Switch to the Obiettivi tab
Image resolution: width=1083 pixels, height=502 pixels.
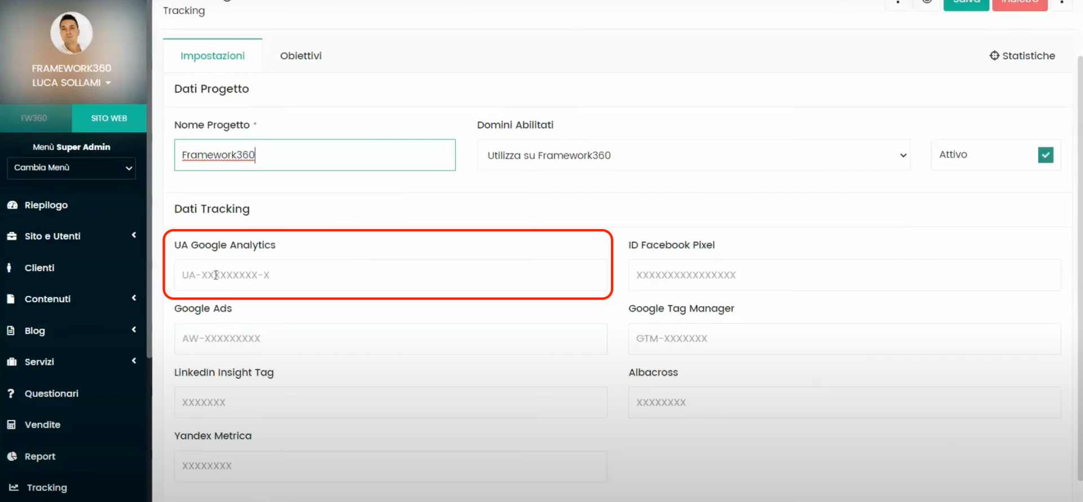point(301,56)
